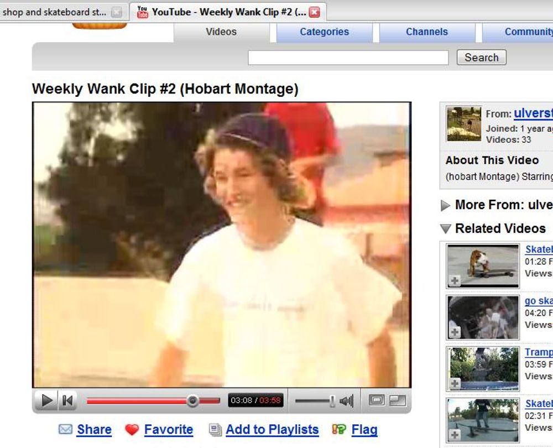Image resolution: width=553 pixels, height=448 pixels.
Task: Open the Flag link
Action: [364, 429]
